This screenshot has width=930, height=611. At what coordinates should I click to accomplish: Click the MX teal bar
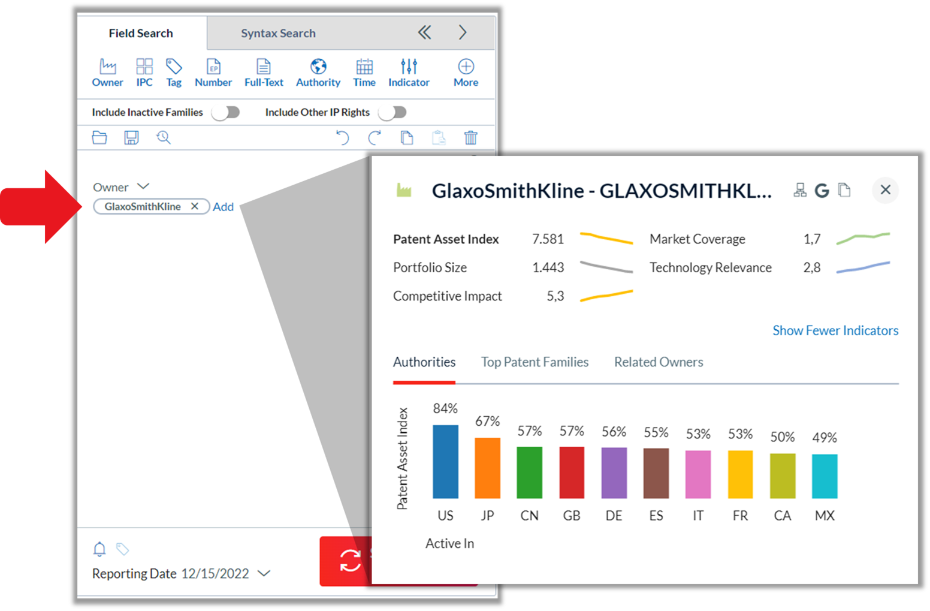[x=825, y=476]
